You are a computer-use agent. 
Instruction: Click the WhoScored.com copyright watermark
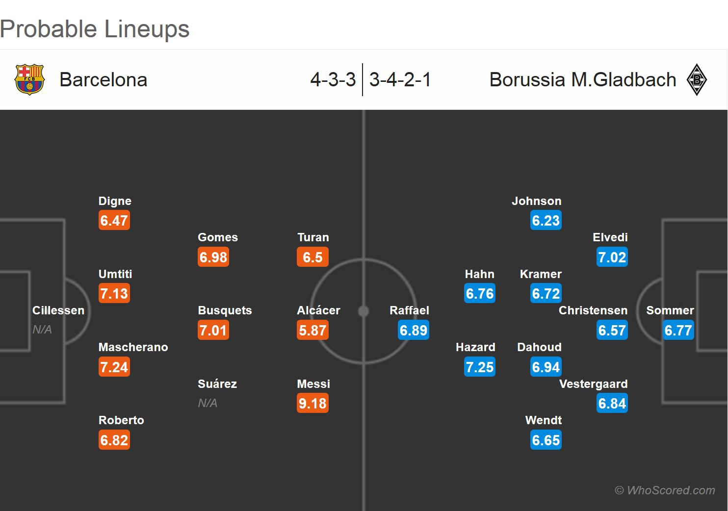coord(665,490)
